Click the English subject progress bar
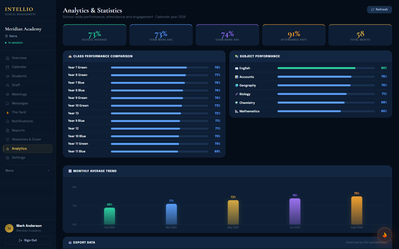 (326, 68)
